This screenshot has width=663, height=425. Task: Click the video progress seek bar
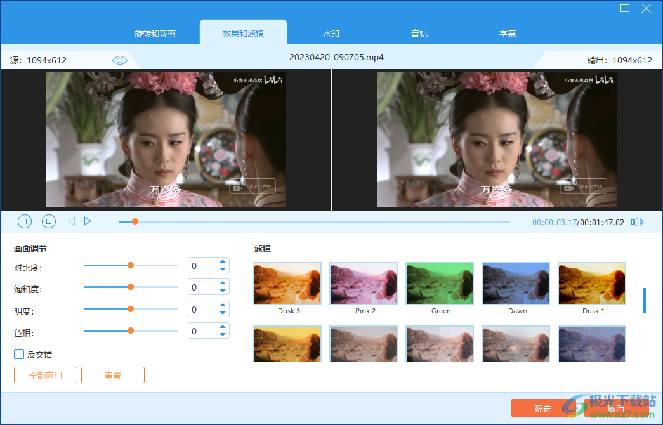tap(314, 221)
